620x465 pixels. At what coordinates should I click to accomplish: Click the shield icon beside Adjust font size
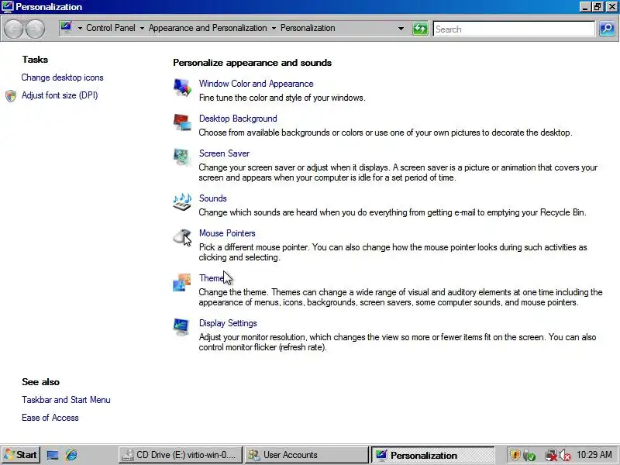pos(11,95)
